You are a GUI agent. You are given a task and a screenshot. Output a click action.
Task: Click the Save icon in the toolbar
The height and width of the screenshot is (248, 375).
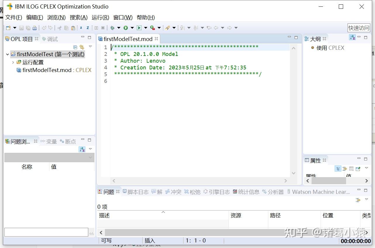point(21,28)
